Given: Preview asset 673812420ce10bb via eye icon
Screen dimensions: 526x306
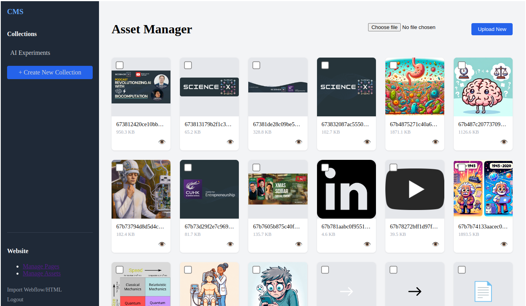Looking at the screenshot, I should click(x=162, y=142).
